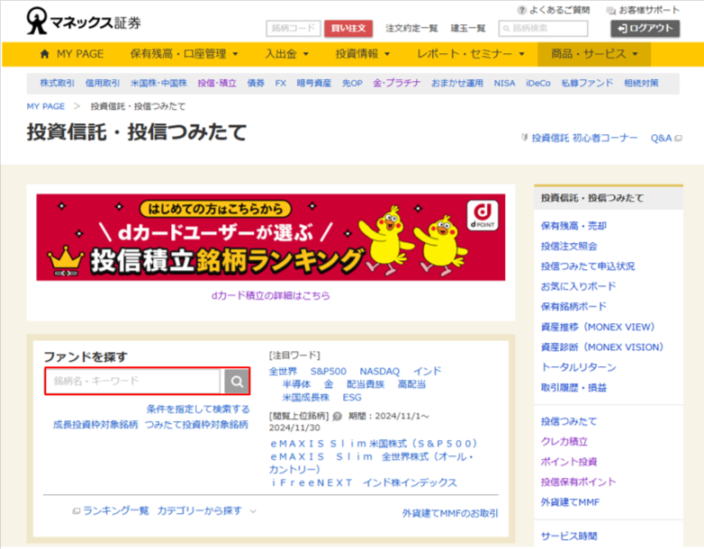Click the help icon beside 閲覧上位銘柄
704x549 pixels.
click(338, 416)
